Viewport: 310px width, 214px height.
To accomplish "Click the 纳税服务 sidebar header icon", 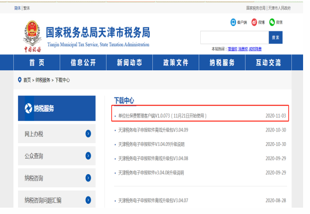I will pos(28,108).
